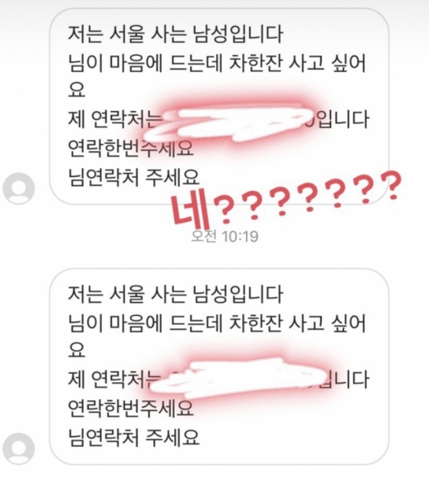Tap the '차한잔 사고 싶어' line in the second bubble
The width and height of the screenshot is (429, 479).
[x=296, y=323]
